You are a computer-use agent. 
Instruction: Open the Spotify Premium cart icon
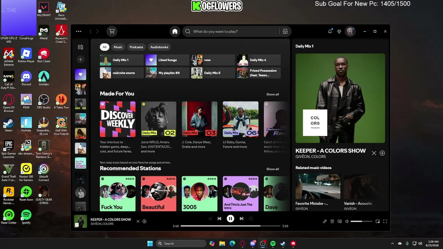(112, 31)
